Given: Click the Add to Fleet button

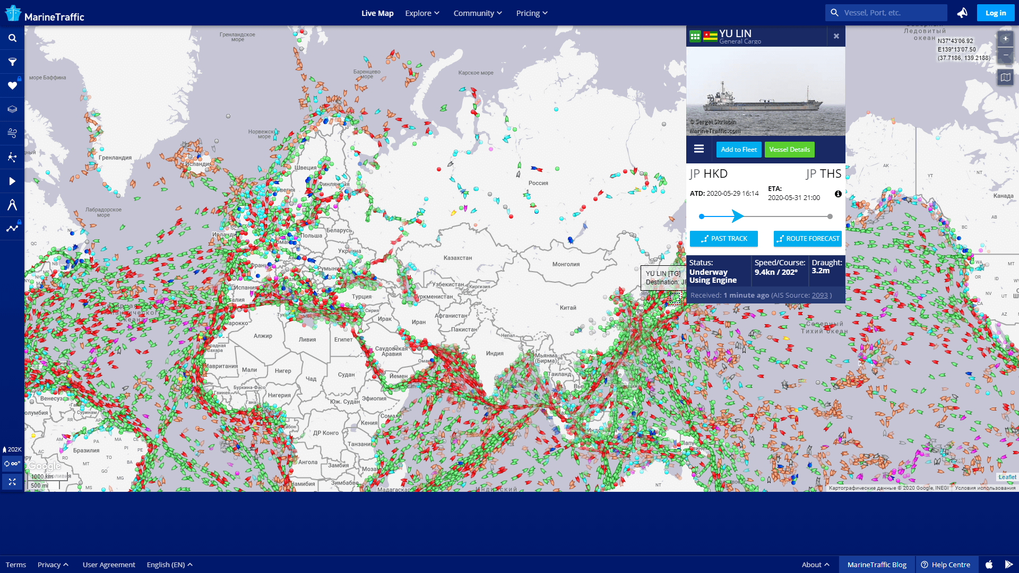Looking at the screenshot, I should coord(738,150).
